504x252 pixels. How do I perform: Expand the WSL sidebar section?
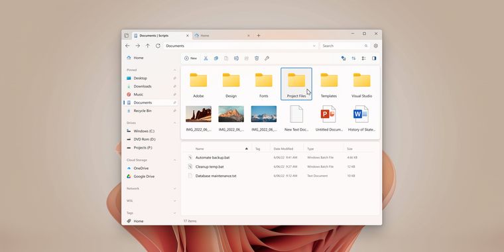coord(175,200)
